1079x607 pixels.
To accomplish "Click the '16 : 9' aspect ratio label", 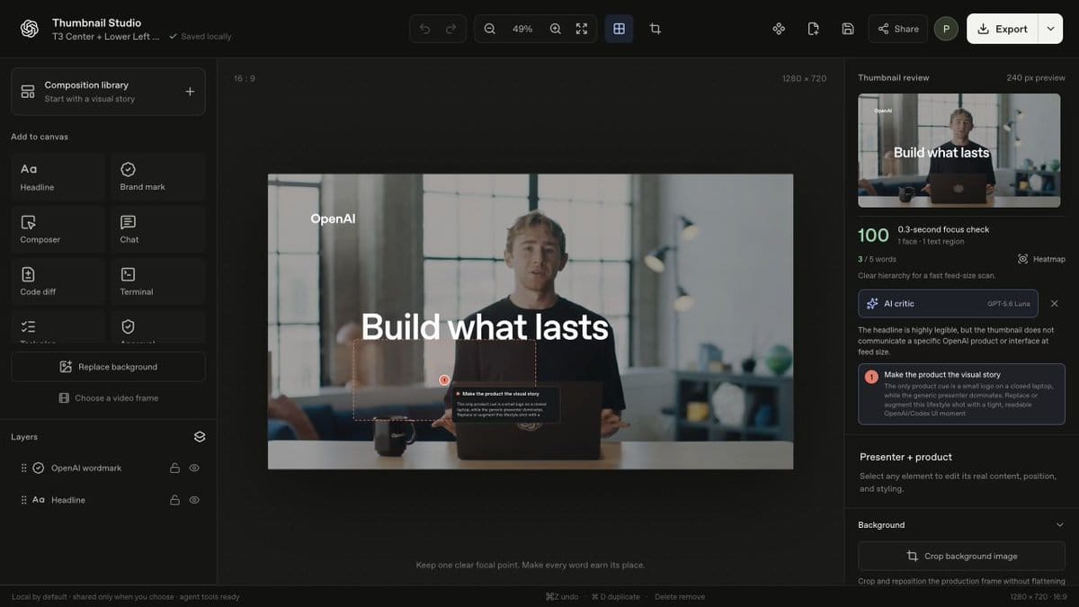I will coord(245,79).
